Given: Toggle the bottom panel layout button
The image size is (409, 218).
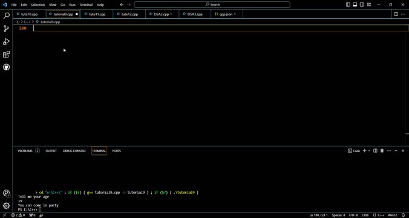Looking at the screenshot, I should (355, 4).
